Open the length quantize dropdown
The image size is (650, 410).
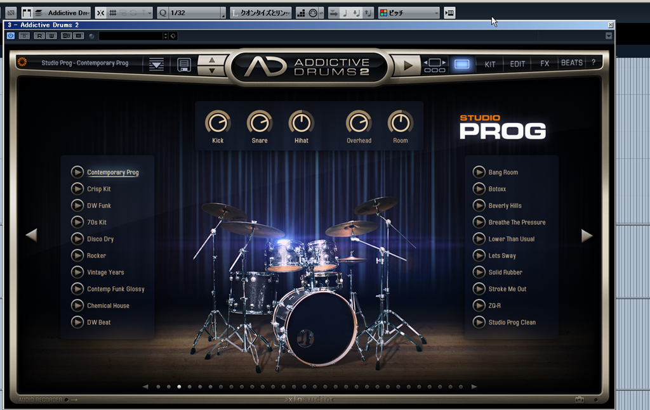point(261,13)
